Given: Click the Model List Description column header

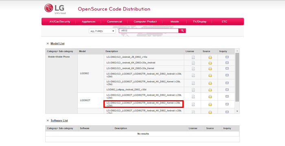Looking at the screenshot, I should tap(112, 52).
